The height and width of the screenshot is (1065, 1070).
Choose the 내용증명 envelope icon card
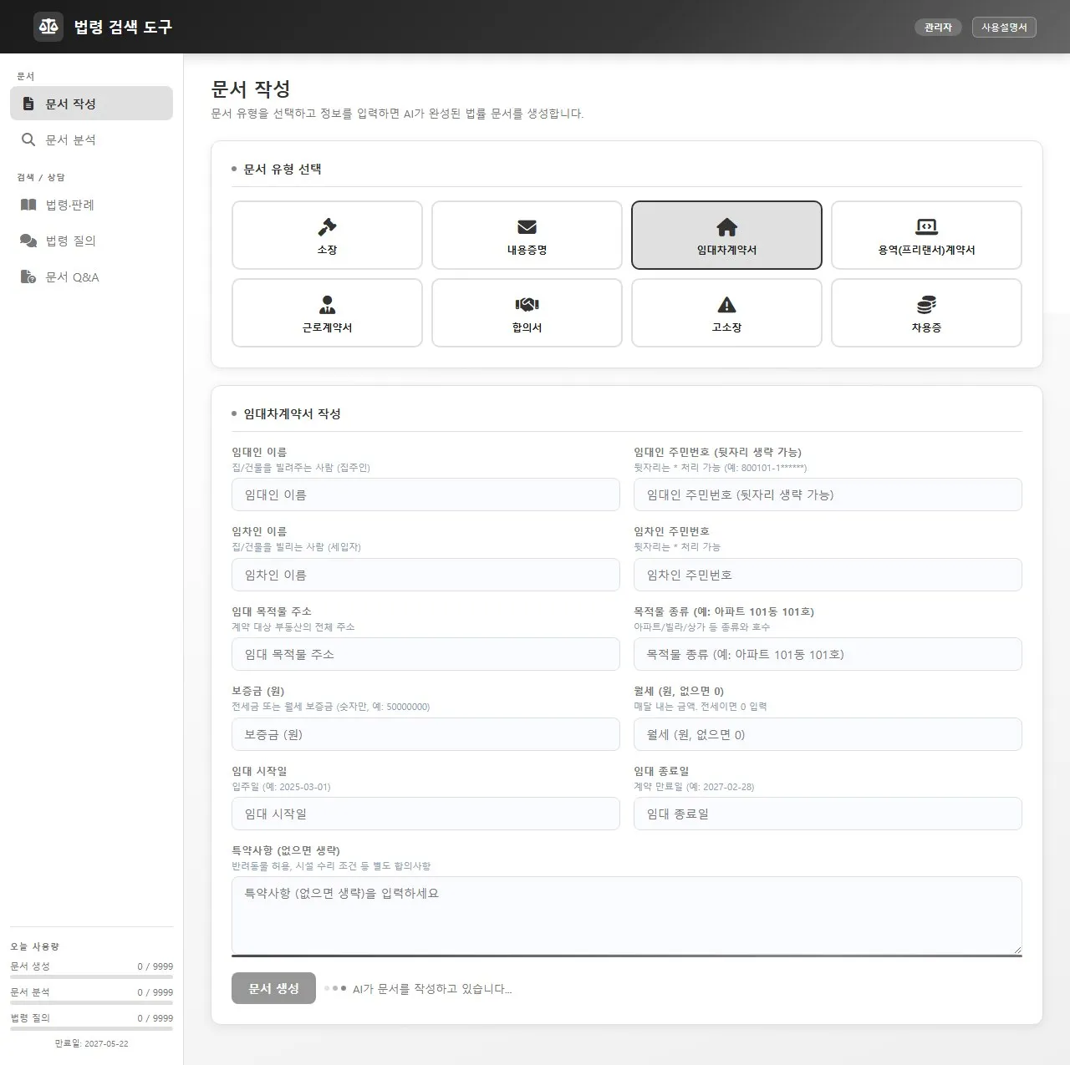pos(527,235)
